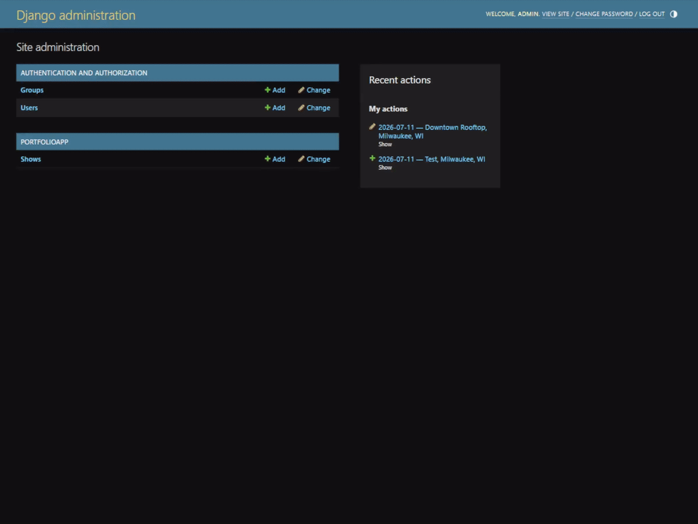This screenshot has height=524, width=698.
Task: Click Change link for Shows
Action: click(x=314, y=159)
